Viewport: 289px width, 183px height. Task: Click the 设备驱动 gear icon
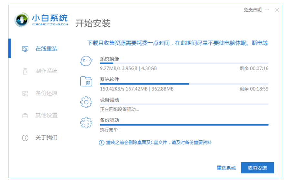(x=86, y=102)
